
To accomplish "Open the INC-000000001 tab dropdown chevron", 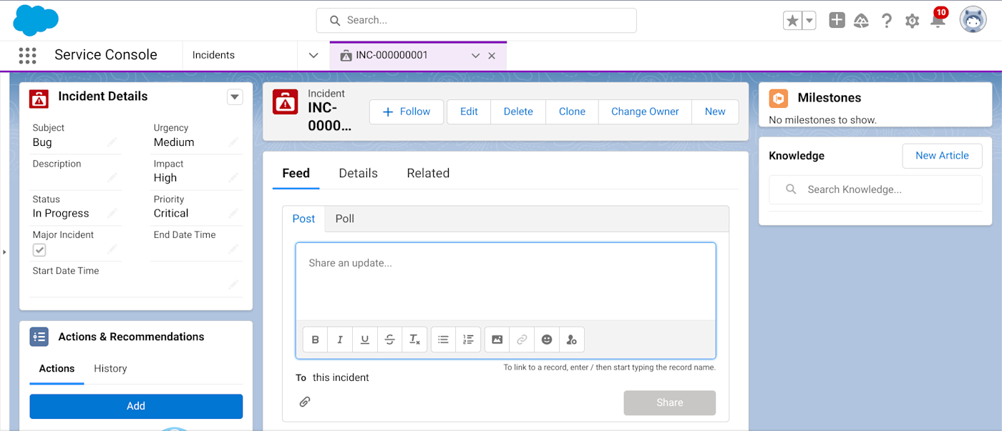I will click(475, 56).
